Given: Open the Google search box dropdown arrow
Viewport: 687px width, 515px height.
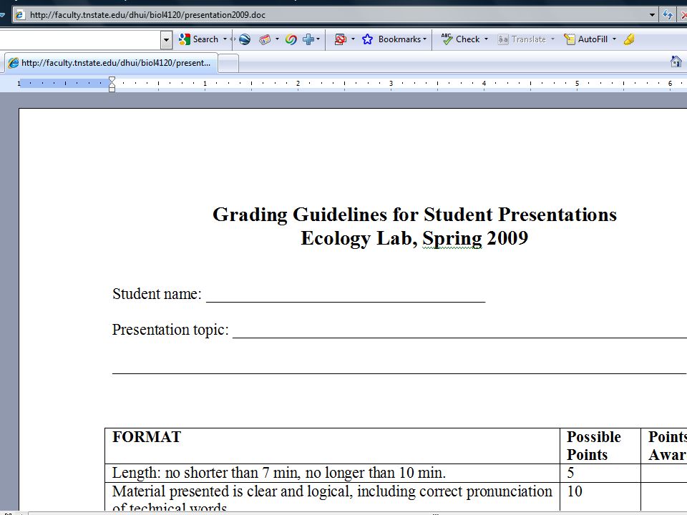Looking at the screenshot, I should click(166, 40).
